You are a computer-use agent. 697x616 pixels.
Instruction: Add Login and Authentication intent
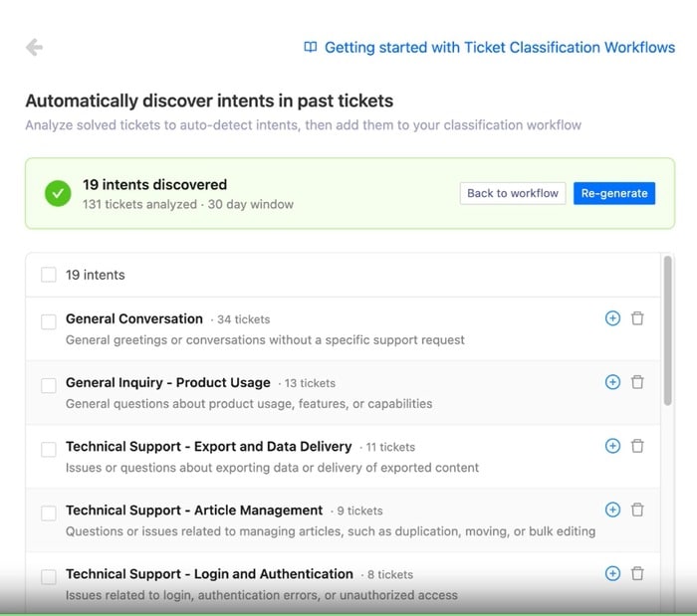612,573
